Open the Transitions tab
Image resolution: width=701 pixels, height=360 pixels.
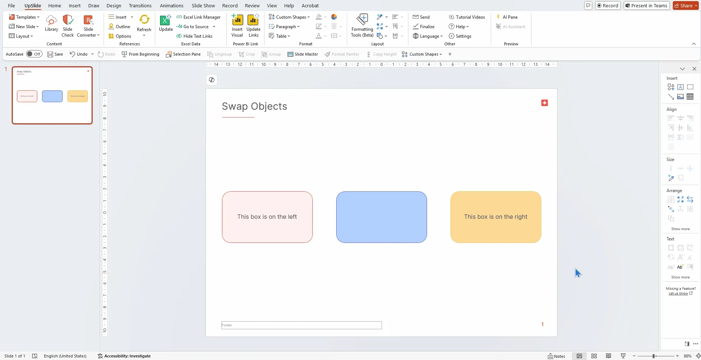coord(140,5)
